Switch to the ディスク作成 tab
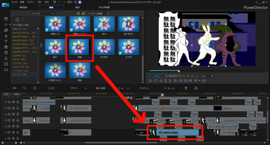270x145 pixels. click(104, 7)
